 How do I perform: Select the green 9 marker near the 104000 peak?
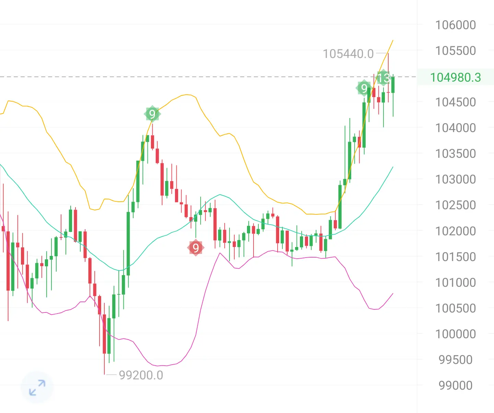pyautogui.click(x=152, y=114)
